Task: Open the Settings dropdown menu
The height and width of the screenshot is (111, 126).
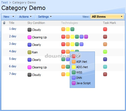Action: point(45,17)
